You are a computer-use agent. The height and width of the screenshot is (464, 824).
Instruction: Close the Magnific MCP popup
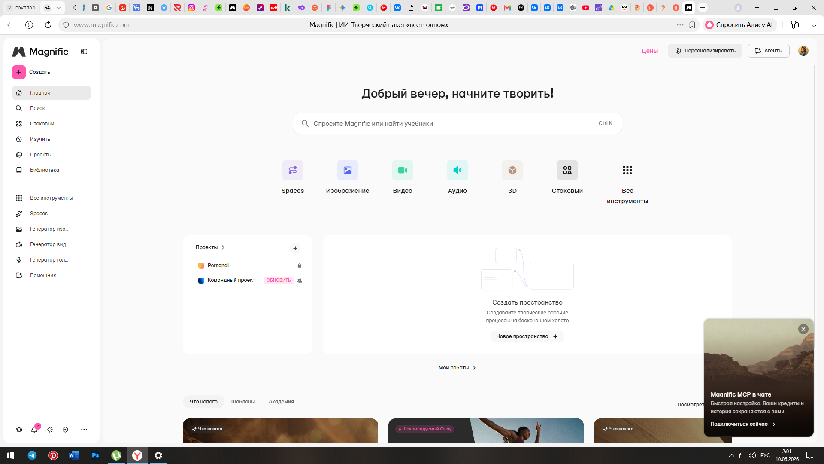coord(803,329)
